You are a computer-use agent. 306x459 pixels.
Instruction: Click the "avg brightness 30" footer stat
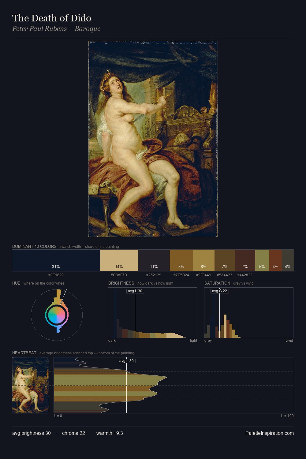click(32, 433)
